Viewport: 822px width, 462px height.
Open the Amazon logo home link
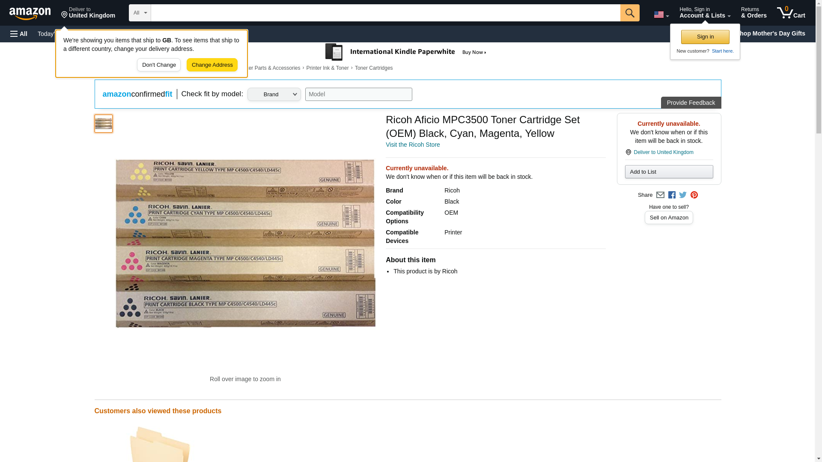30,13
